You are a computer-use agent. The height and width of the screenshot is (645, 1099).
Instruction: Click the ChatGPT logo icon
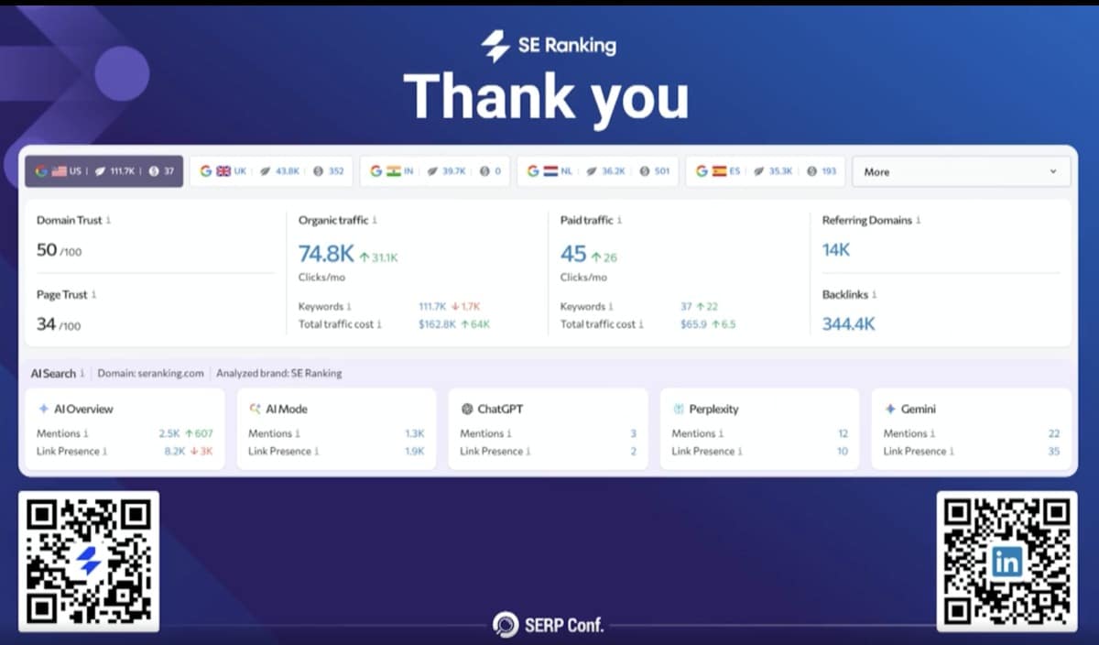click(467, 410)
